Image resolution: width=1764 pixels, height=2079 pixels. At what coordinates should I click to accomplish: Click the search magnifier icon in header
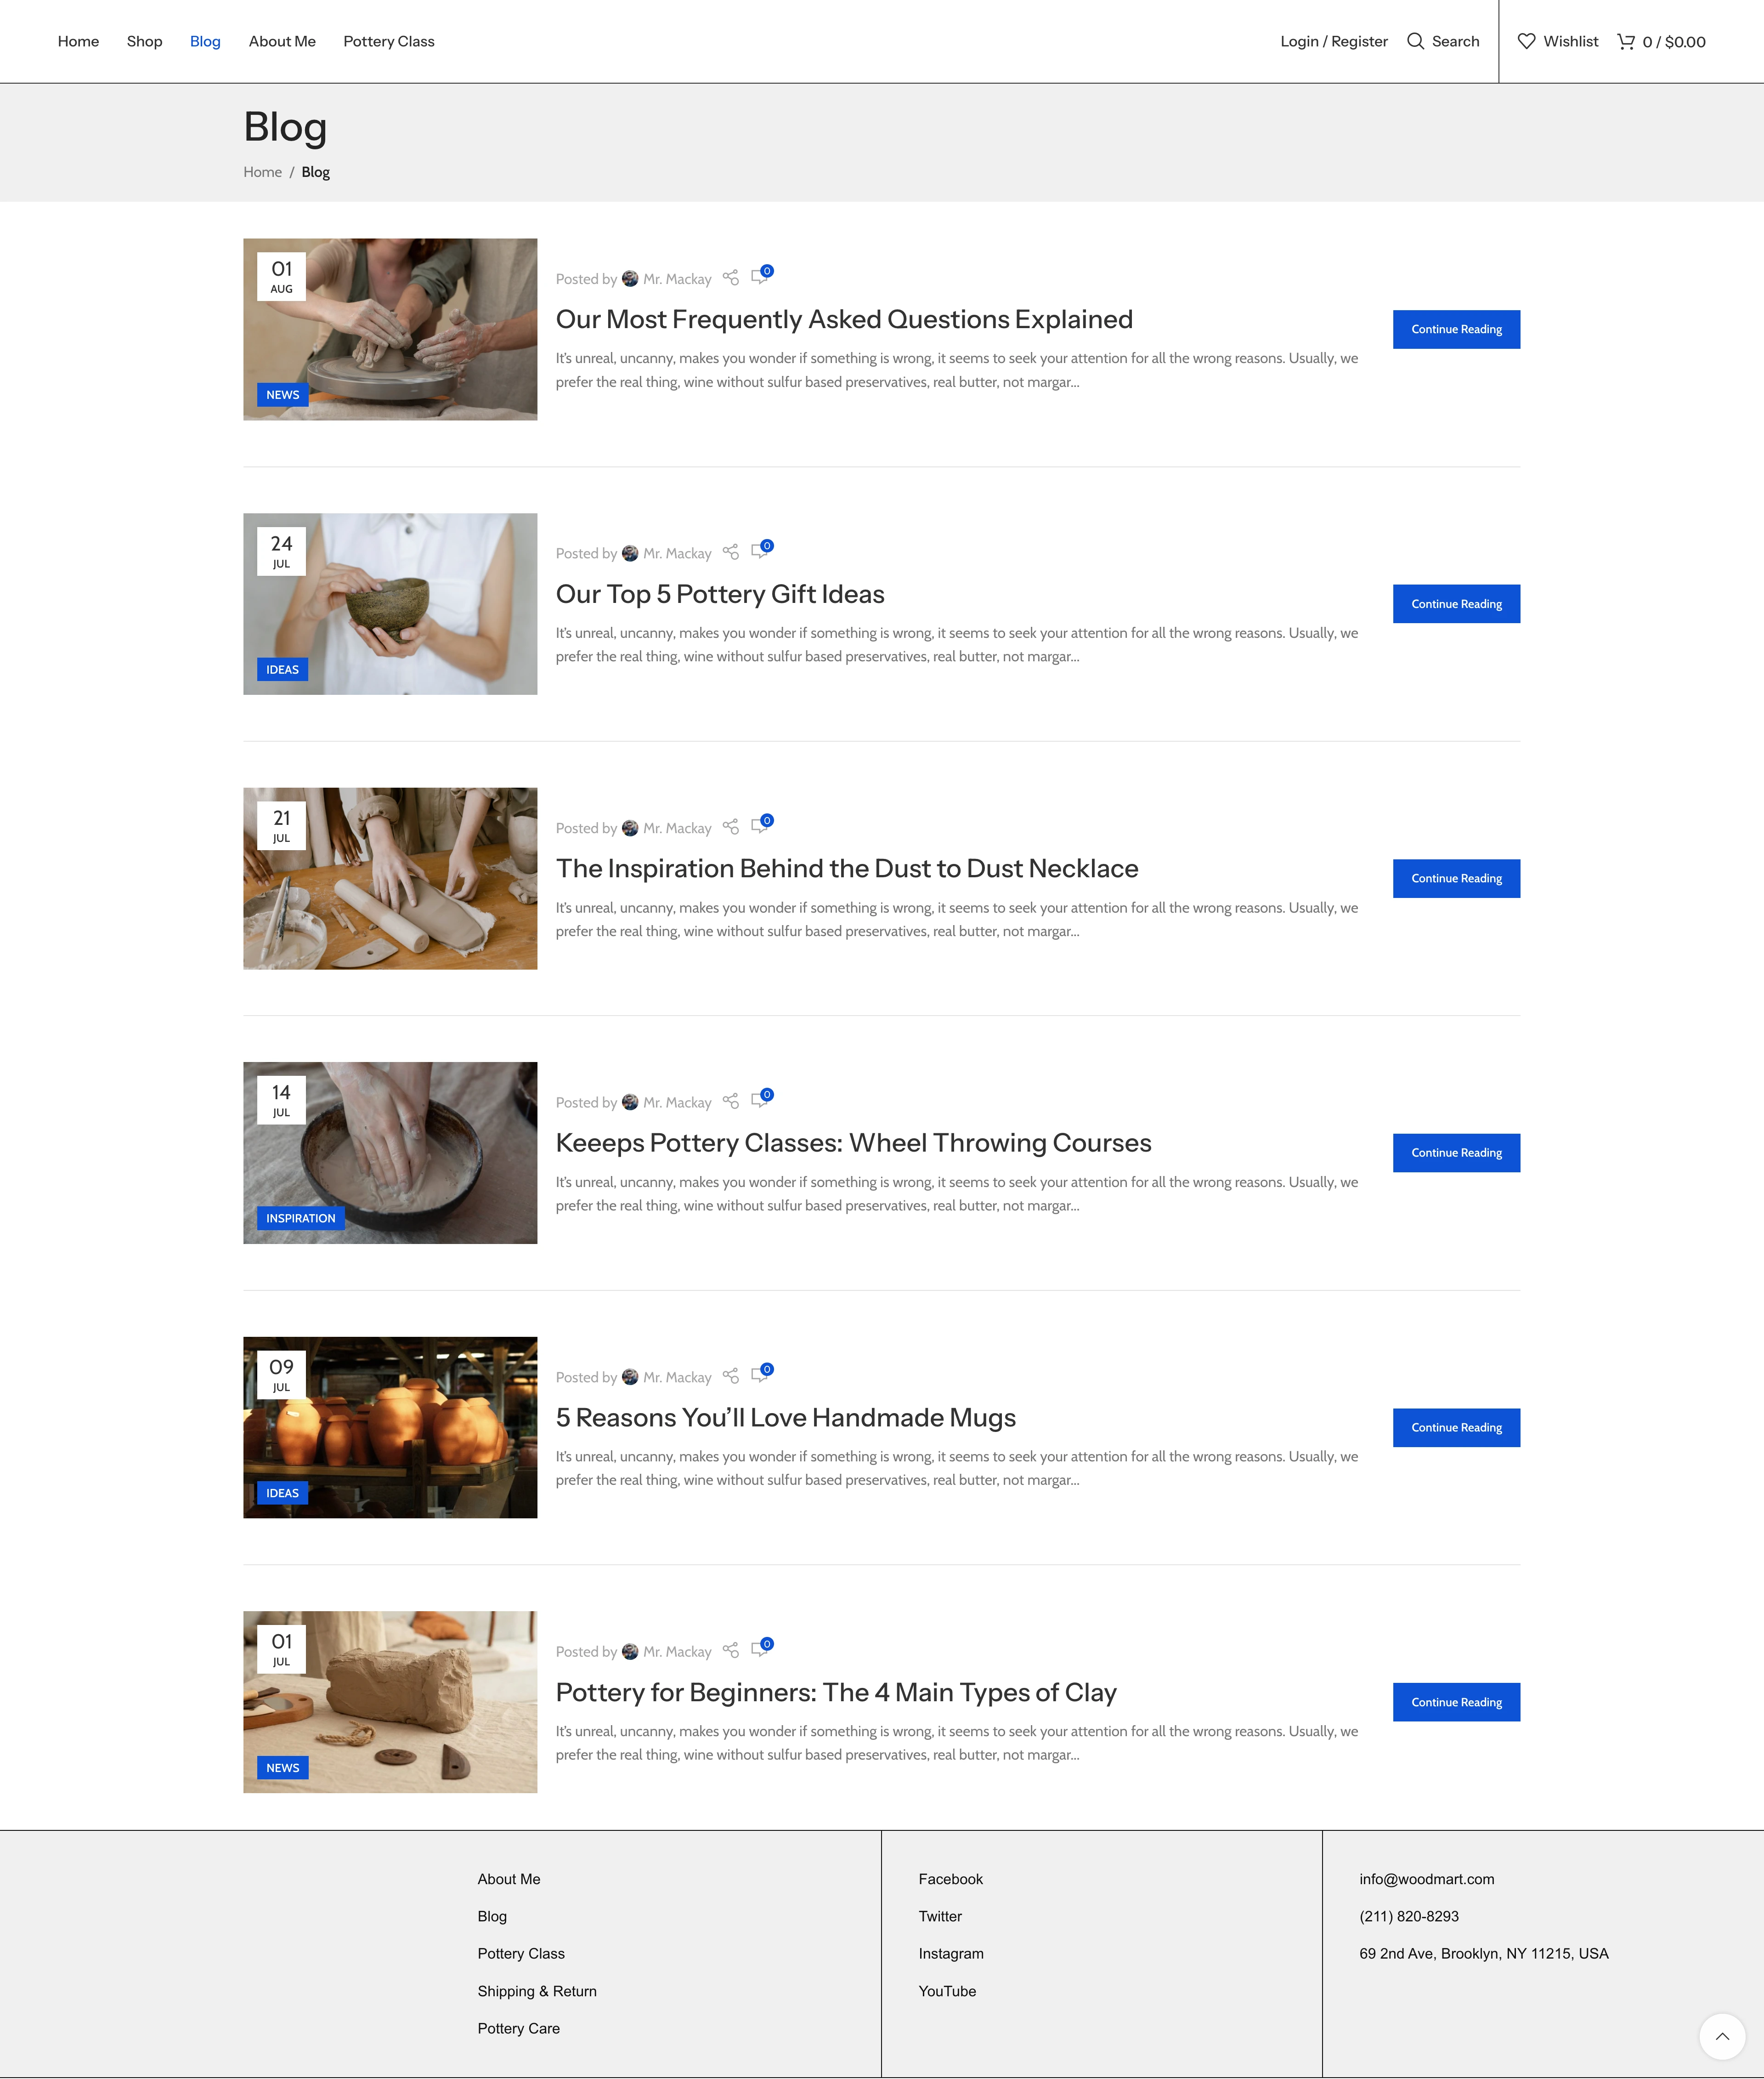1415,41
